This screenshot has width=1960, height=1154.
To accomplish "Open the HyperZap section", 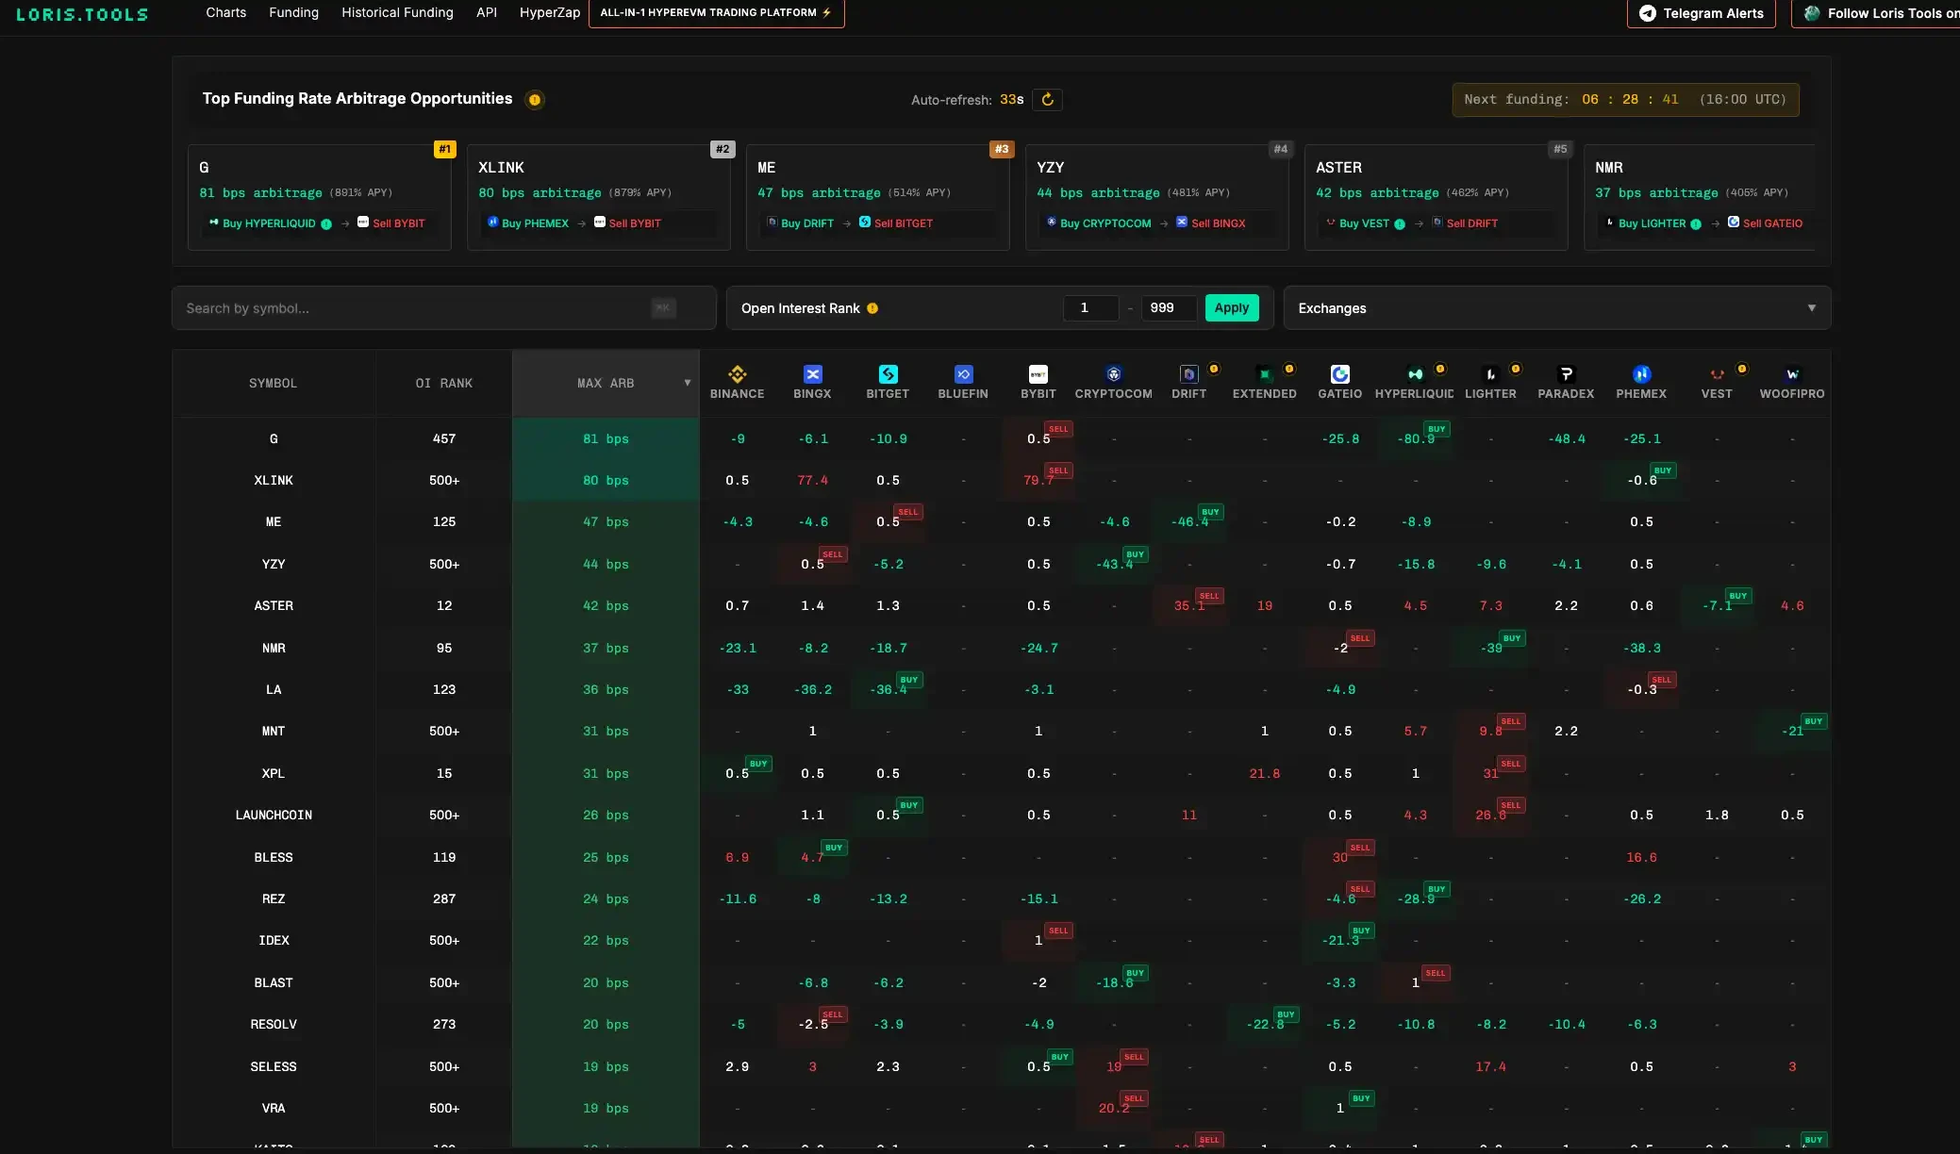I will (549, 12).
